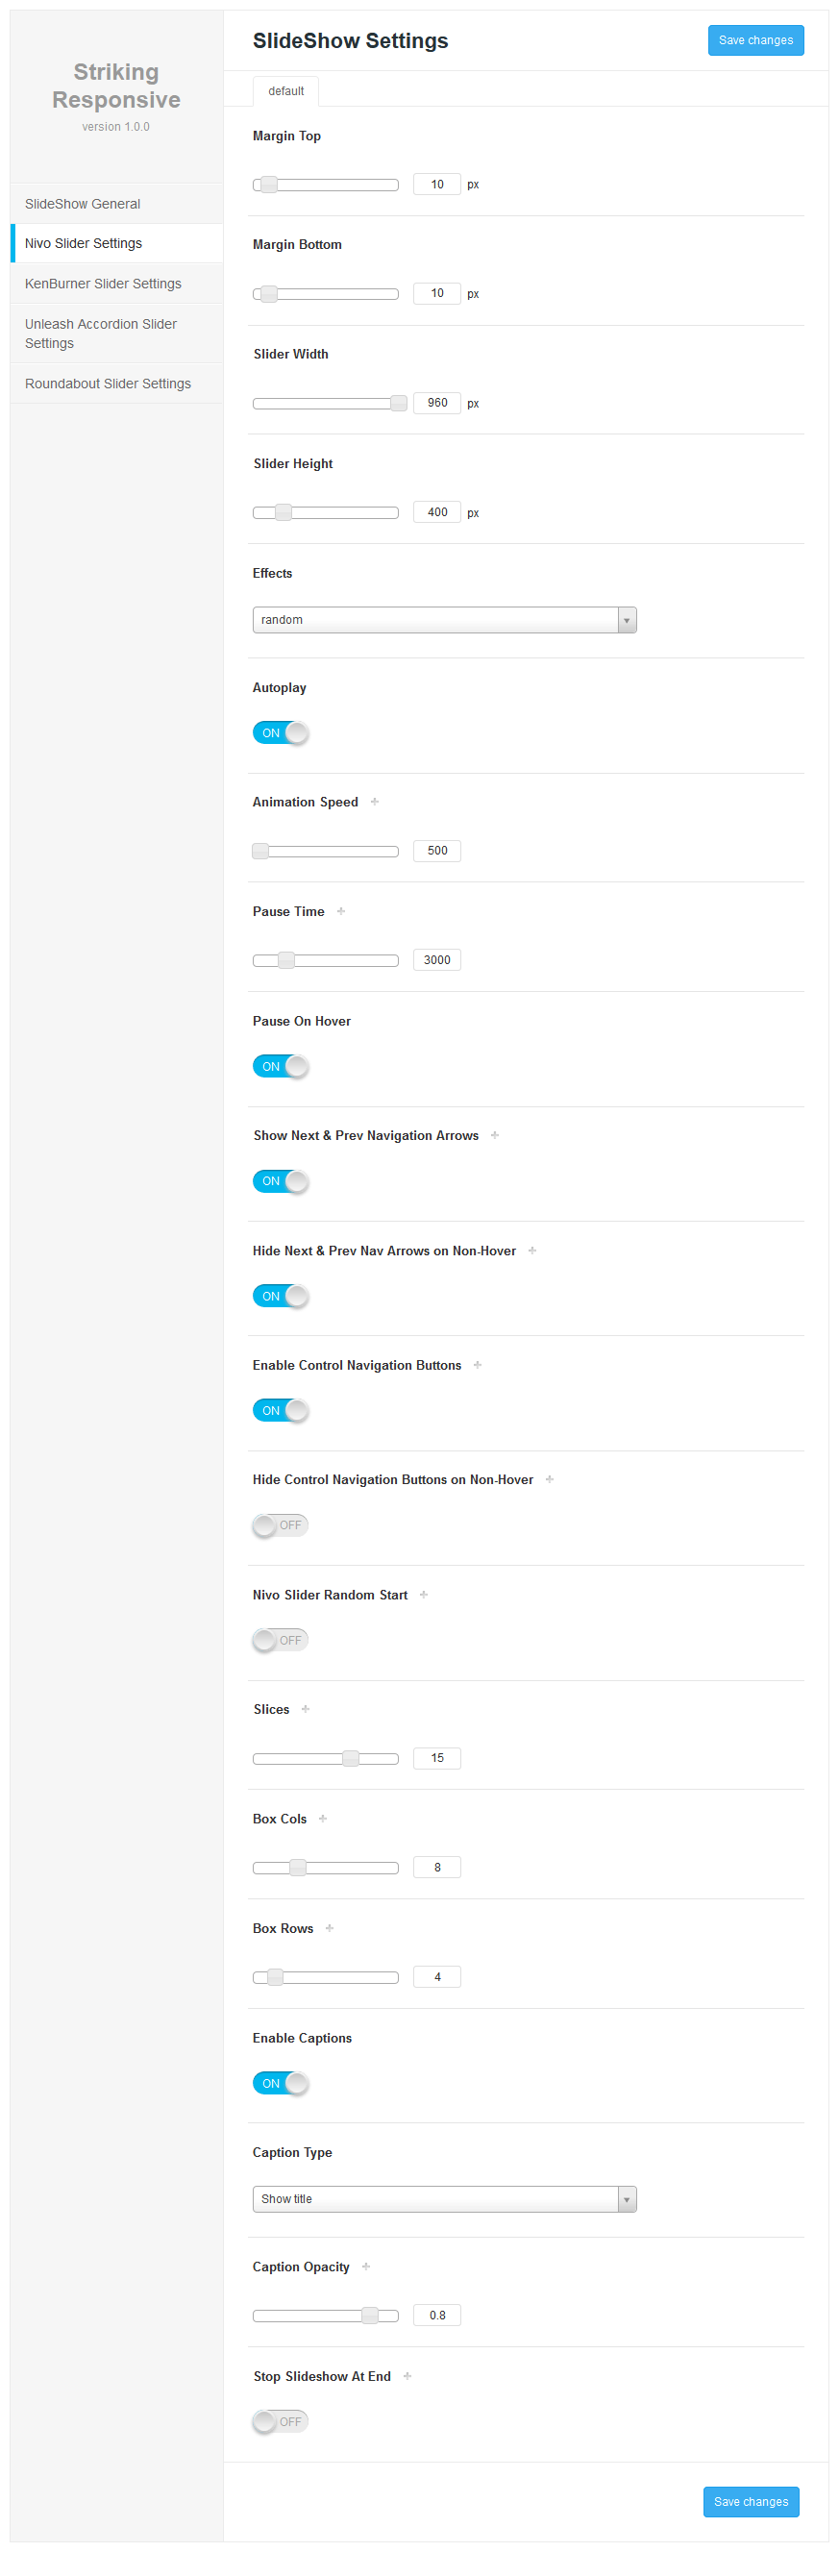Click the Slider Width slider handle

point(398,403)
